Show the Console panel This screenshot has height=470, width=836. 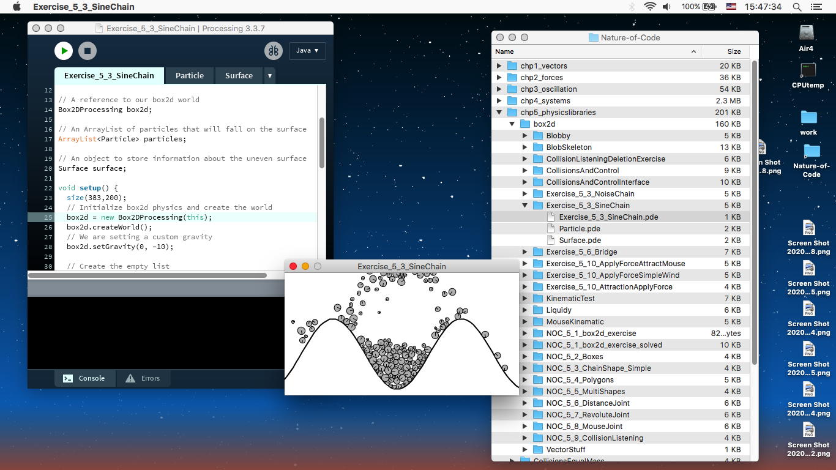click(x=84, y=378)
